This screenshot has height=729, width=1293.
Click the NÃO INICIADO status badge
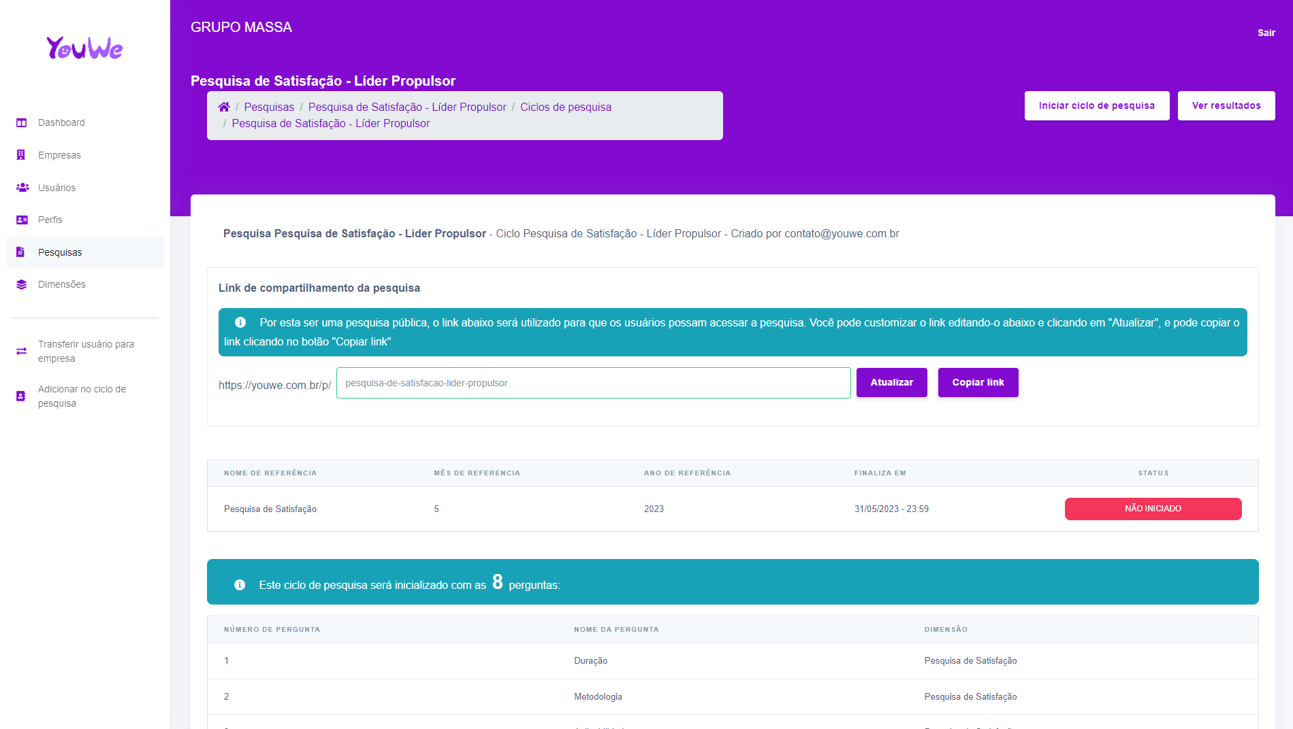click(x=1153, y=509)
